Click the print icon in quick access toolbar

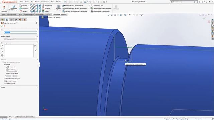pyautogui.click(x=85, y=2)
